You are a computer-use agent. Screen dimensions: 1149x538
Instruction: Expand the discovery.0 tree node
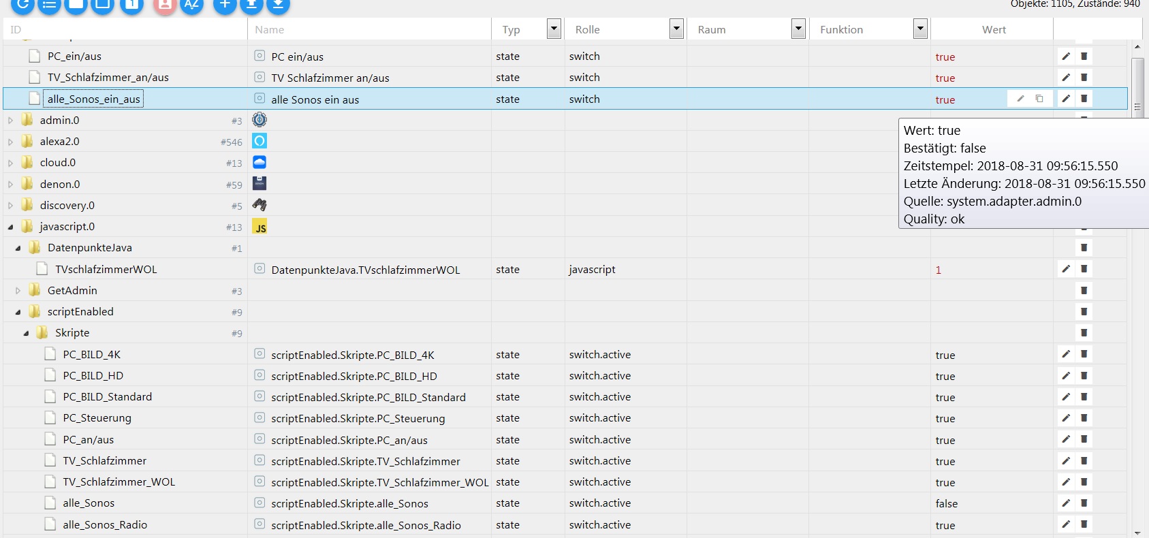pos(10,205)
